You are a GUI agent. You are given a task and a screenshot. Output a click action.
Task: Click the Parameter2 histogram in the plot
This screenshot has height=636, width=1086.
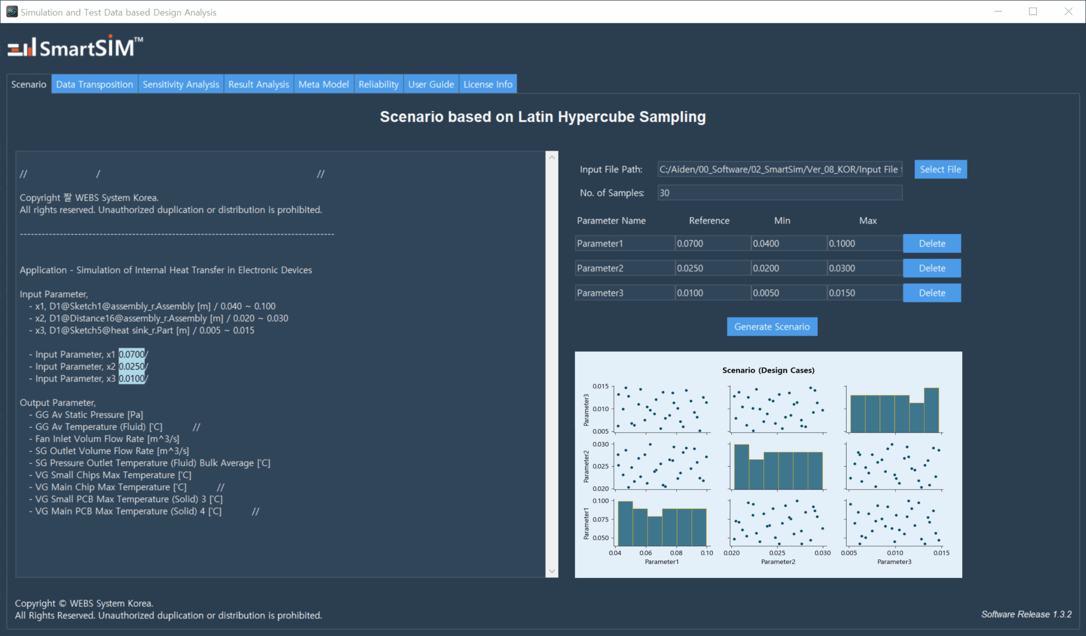click(778, 467)
